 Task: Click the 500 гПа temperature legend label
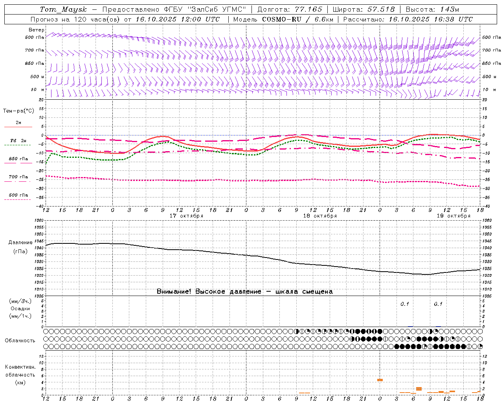tap(18, 195)
